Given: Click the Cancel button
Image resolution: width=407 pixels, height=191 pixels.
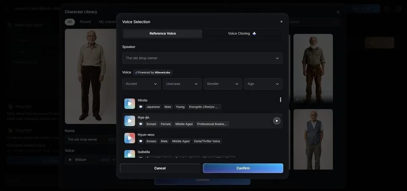Looking at the screenshot, I should pyautogui.click(x=160, y=168).
